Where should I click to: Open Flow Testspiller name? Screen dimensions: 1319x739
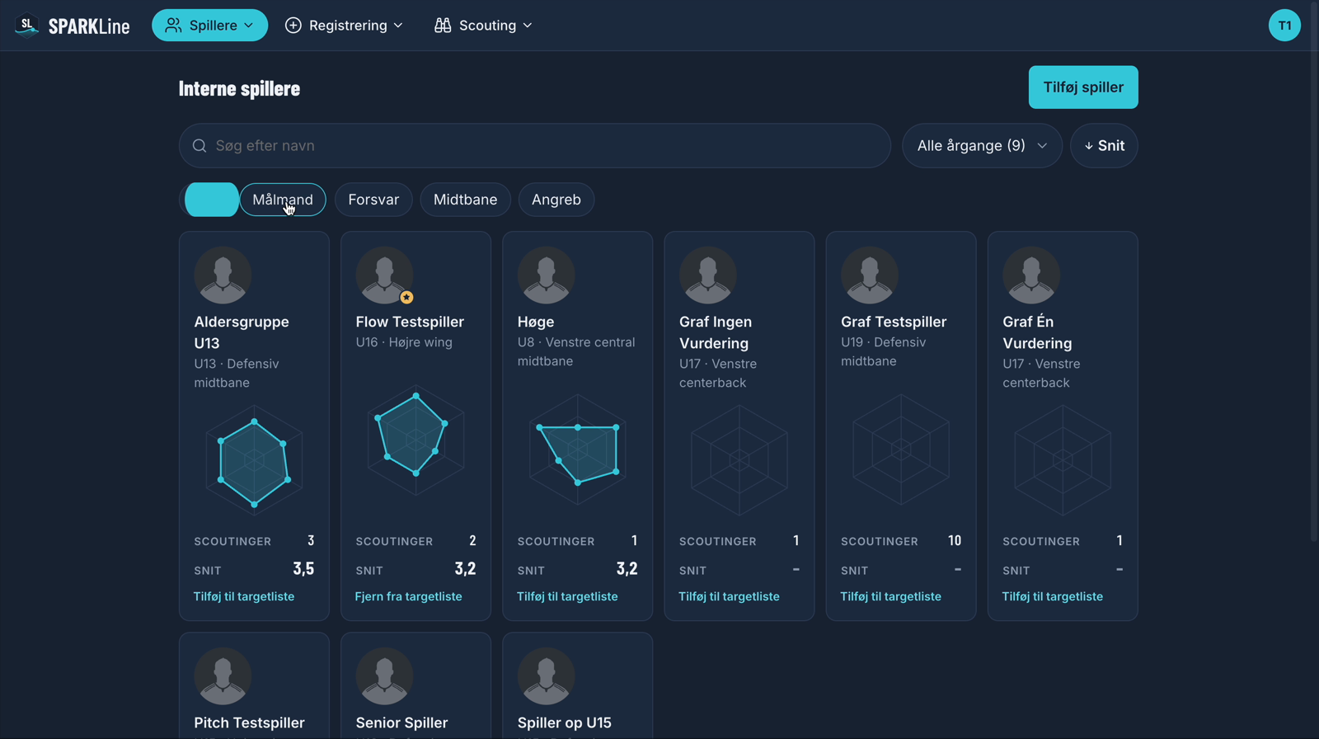(x=410, y=322)
